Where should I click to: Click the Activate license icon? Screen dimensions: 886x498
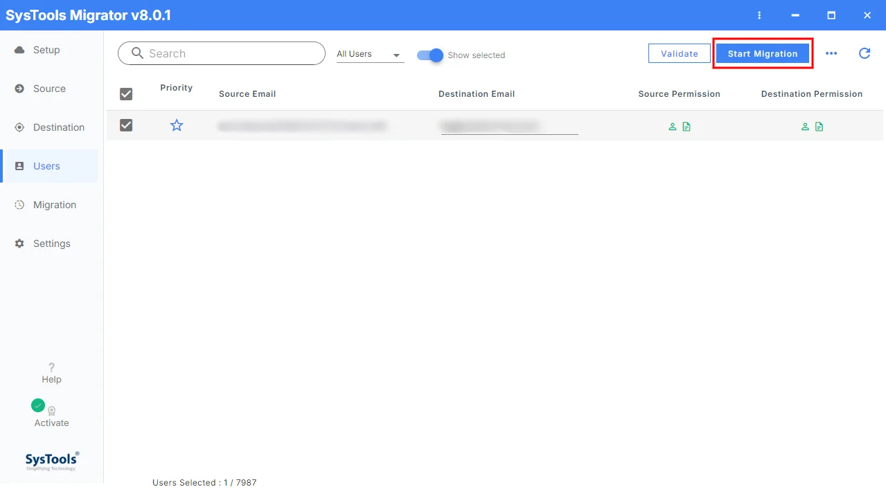[52, 410]
